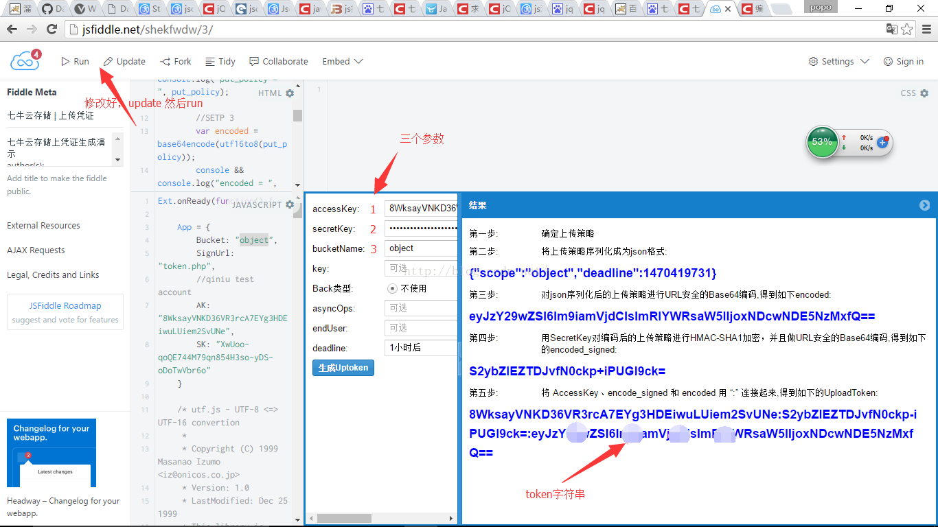This screenshot has width=938, height=527.
Task: Click the Headway changelog ad image
Action: point(52,453)
